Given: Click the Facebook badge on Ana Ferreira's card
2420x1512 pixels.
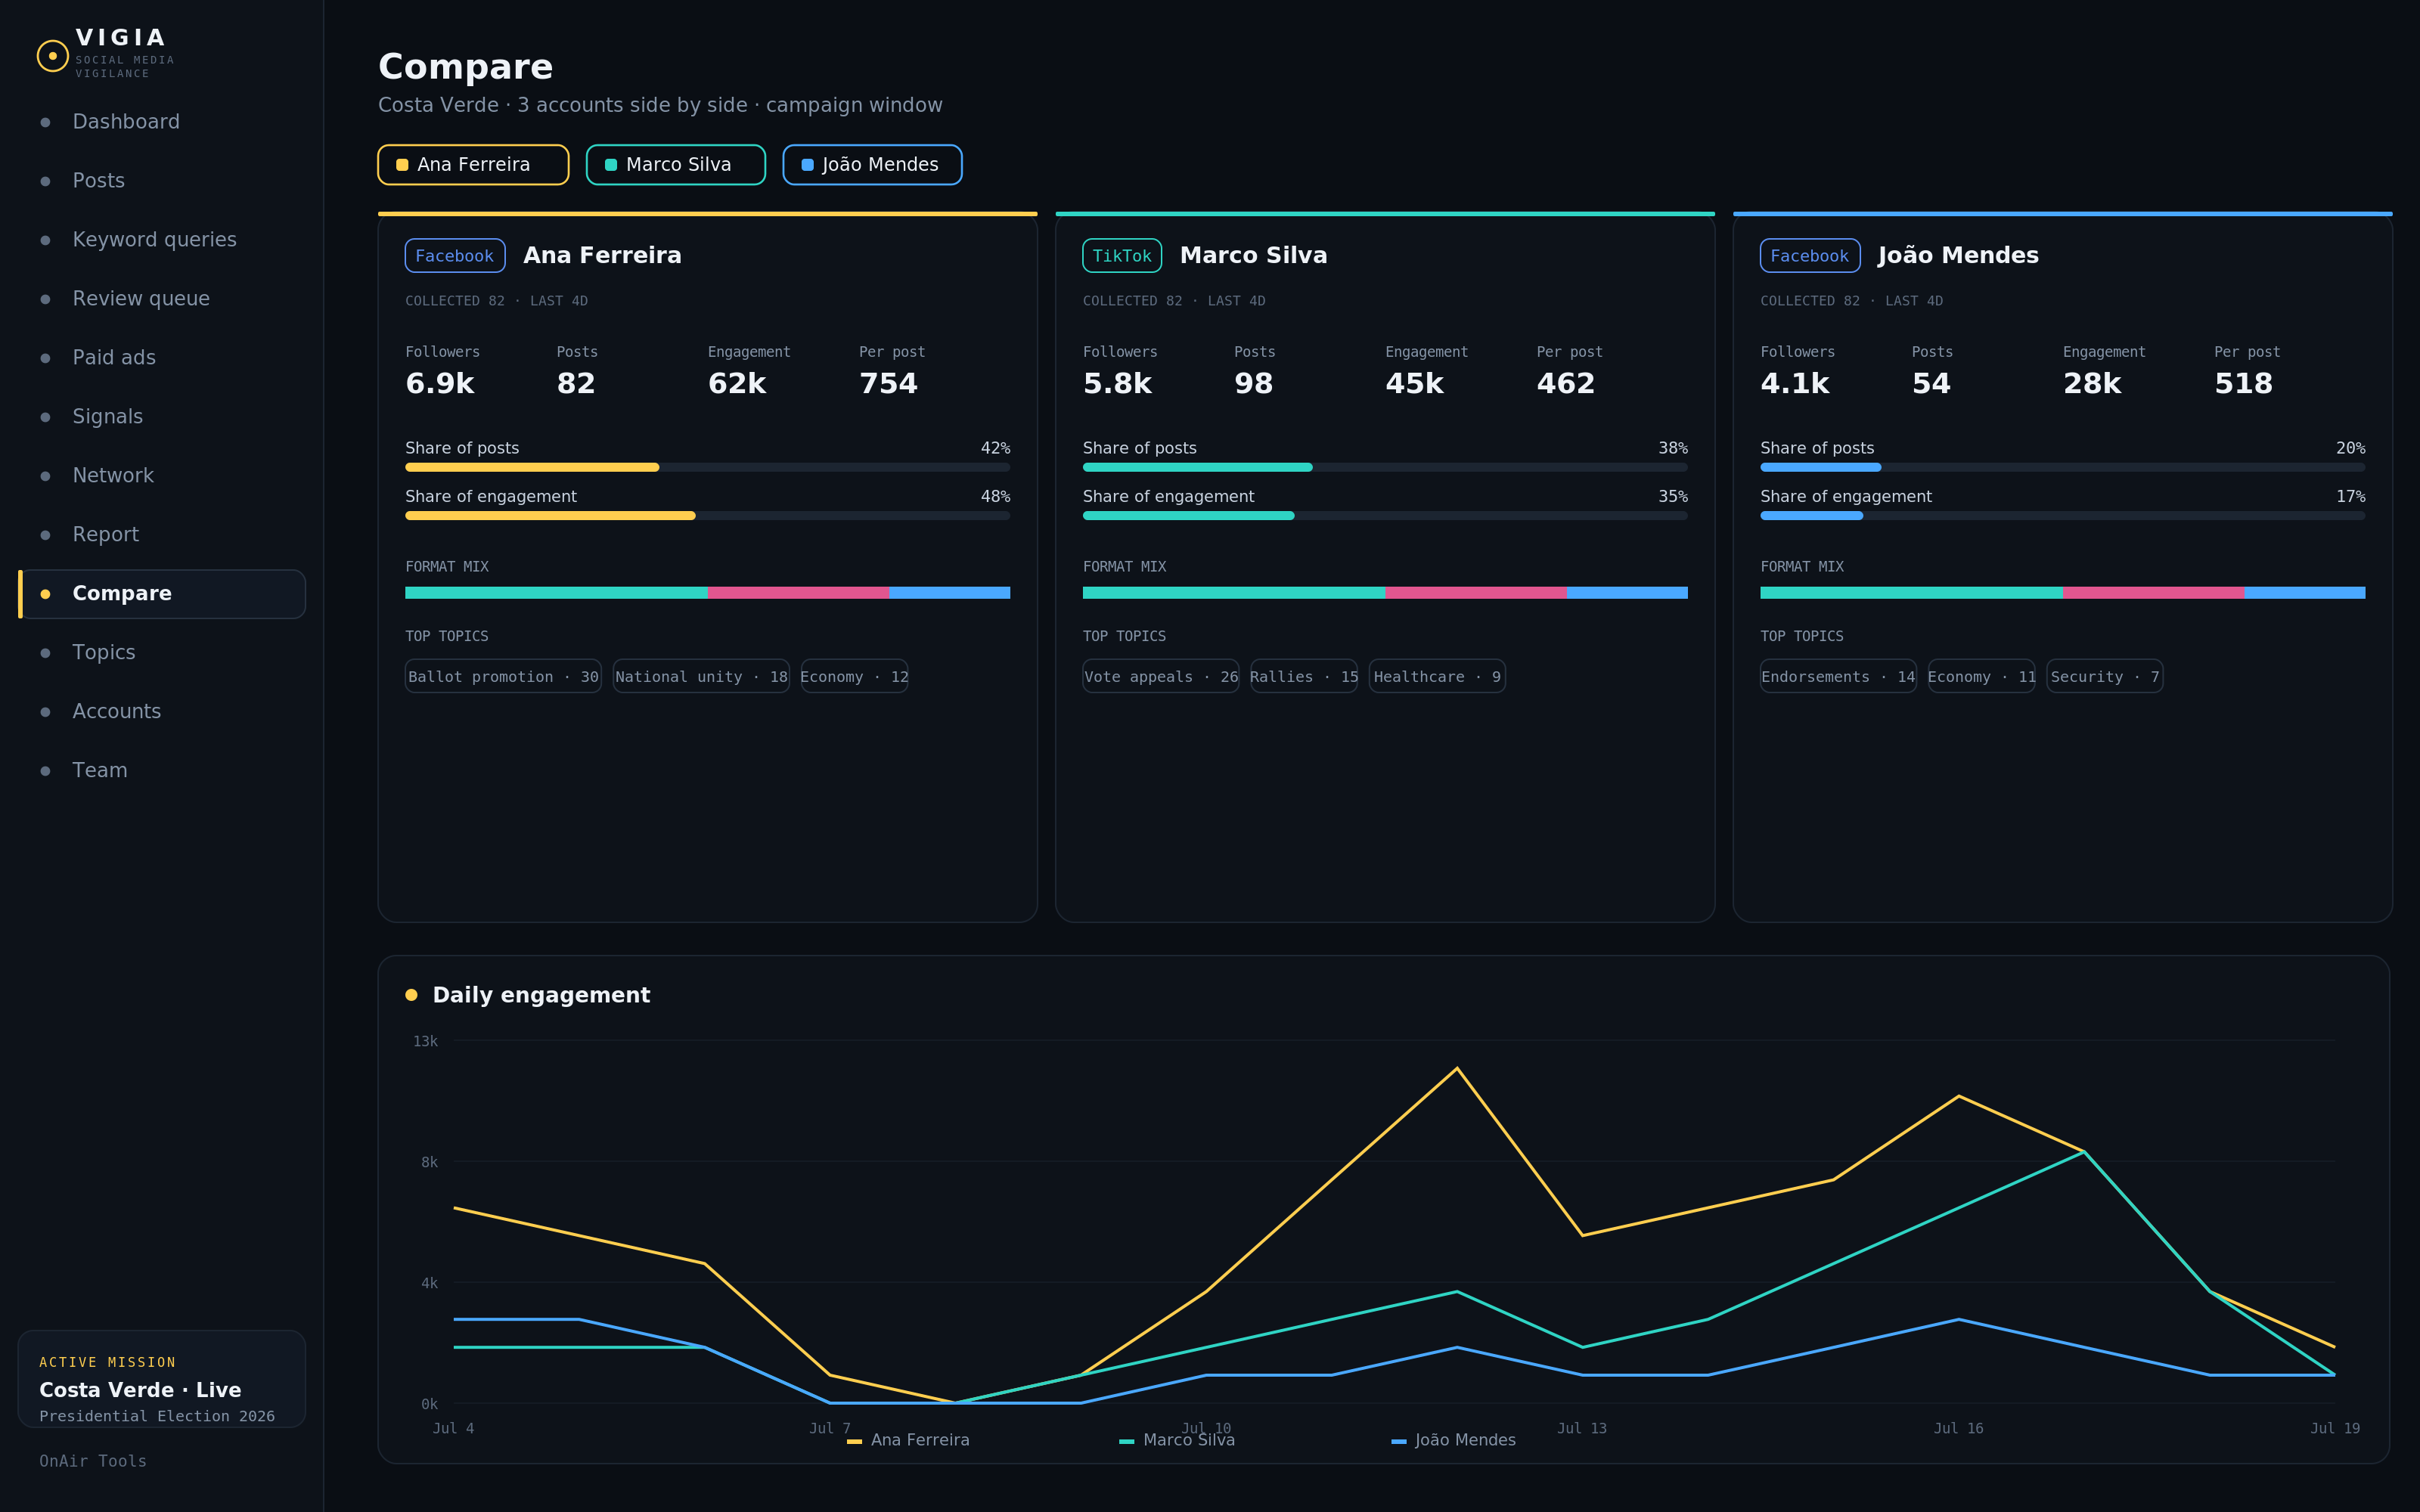Looking at the screenshot, I should pos(455,256).
